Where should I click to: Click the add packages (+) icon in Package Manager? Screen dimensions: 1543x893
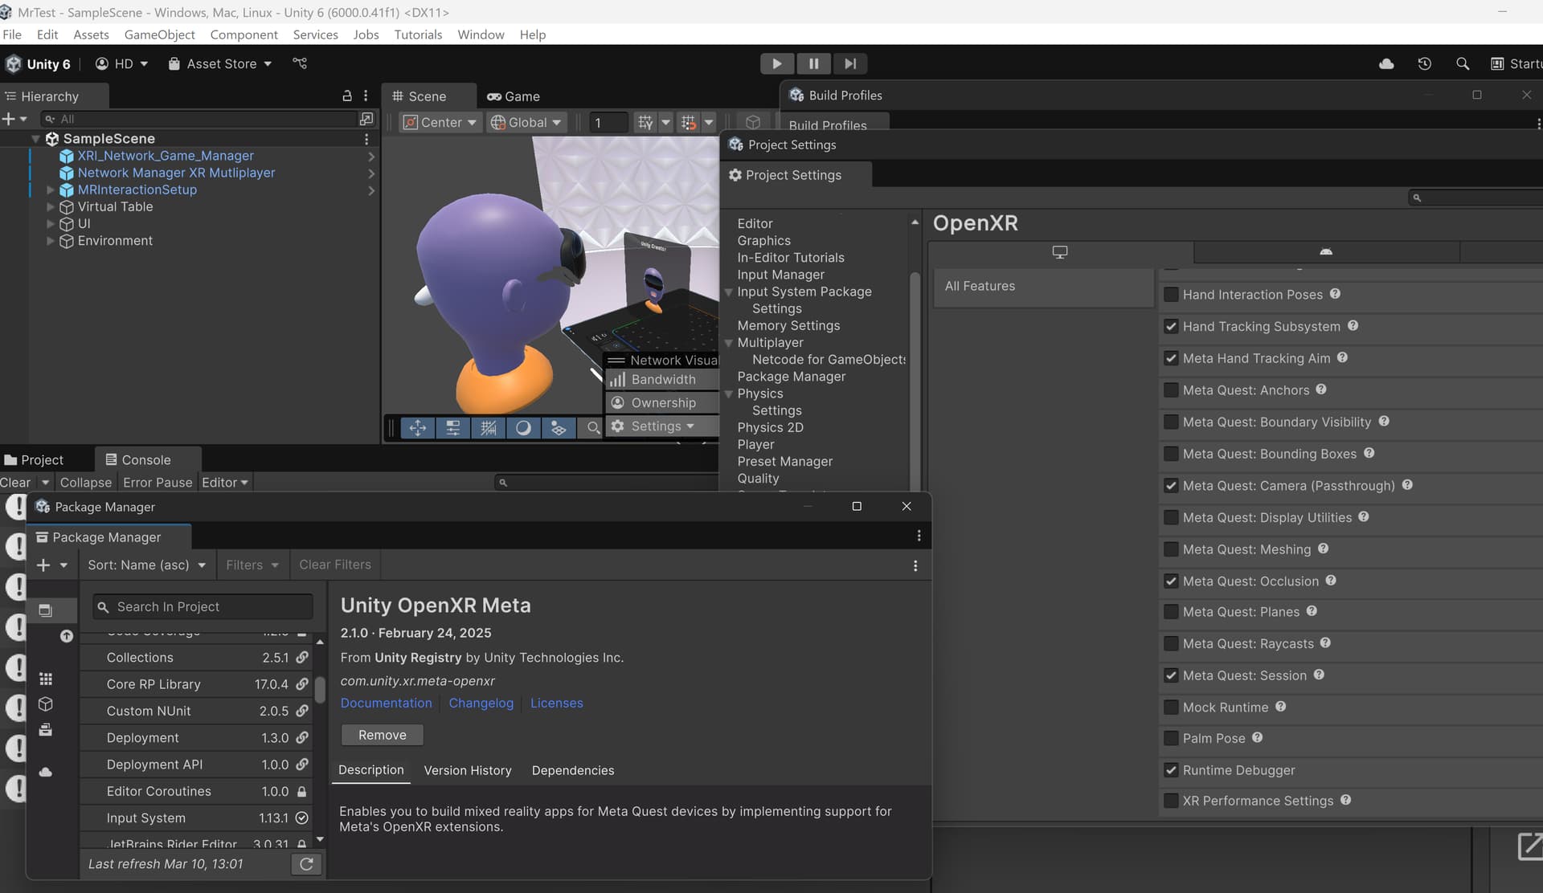(x=44, y=565)
